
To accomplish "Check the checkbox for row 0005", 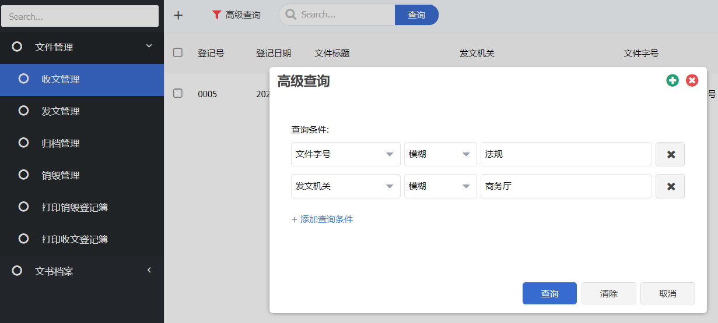I will coord(178,93).
